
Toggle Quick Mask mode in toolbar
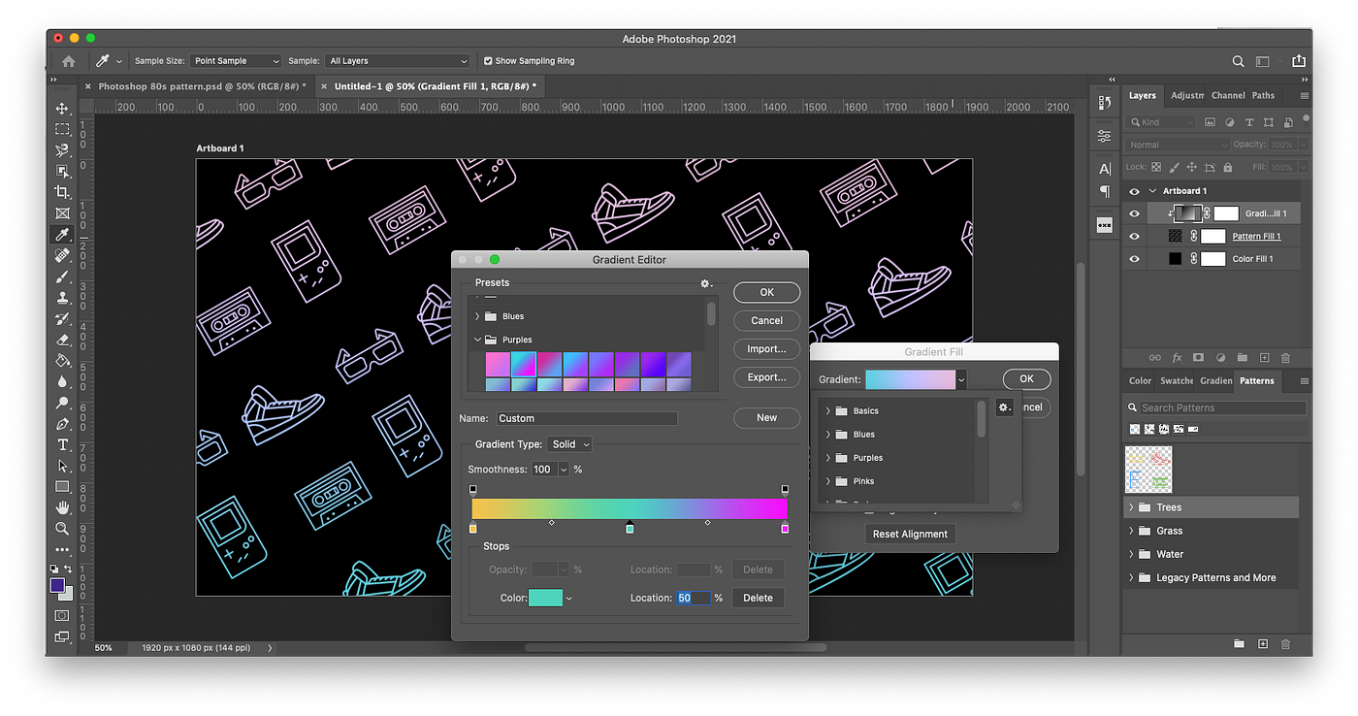[62, 615]
